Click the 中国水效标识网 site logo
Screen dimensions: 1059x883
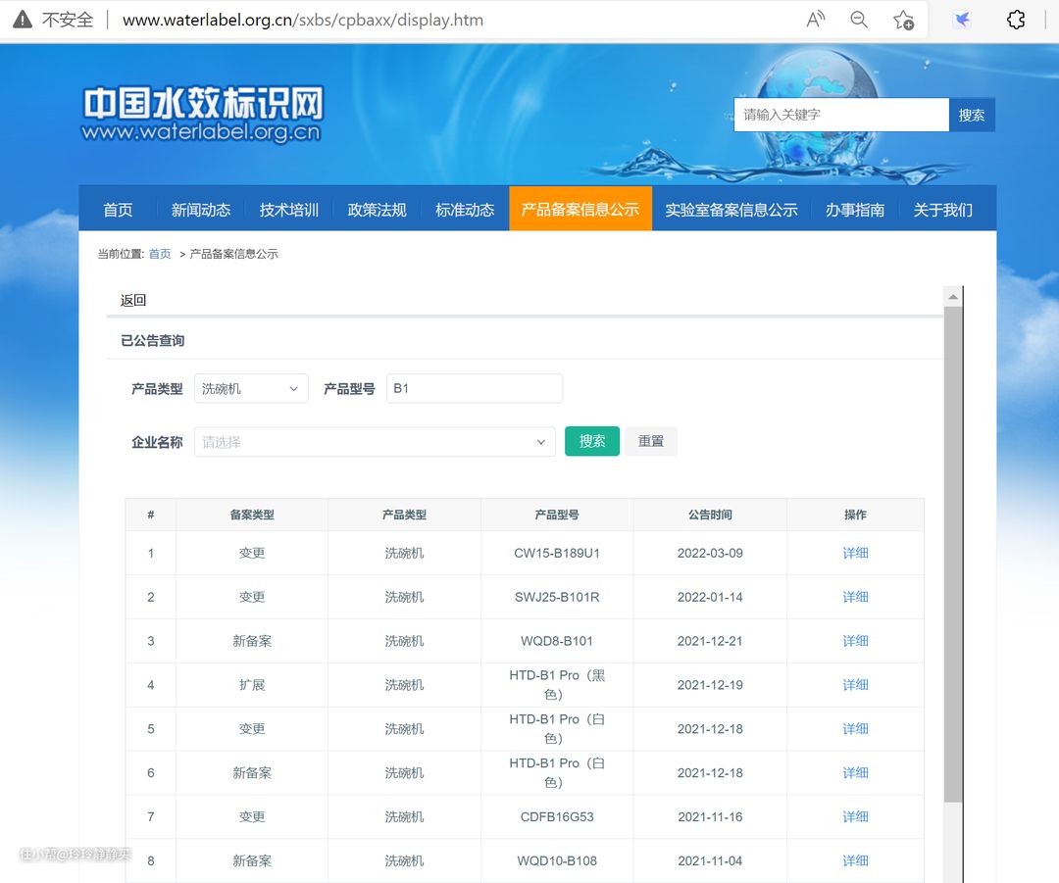click(x=202, y=115)
